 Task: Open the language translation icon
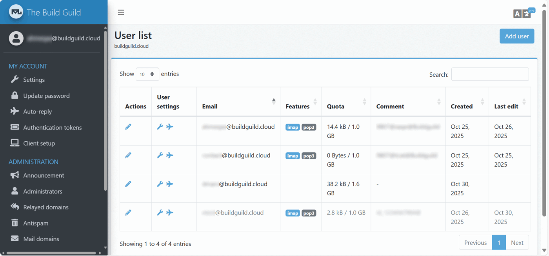tap(522, 14)
